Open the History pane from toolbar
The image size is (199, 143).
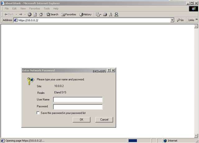point(86,15)
